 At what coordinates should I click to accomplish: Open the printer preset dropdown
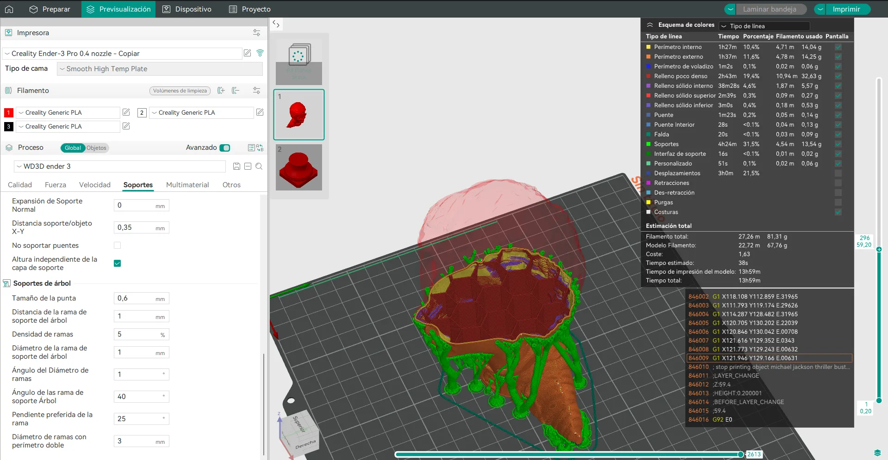122,54
